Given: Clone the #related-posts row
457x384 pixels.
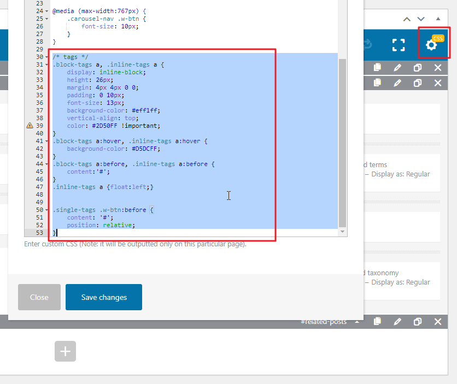Looking at the screenshot, I should tap(417, 321).
